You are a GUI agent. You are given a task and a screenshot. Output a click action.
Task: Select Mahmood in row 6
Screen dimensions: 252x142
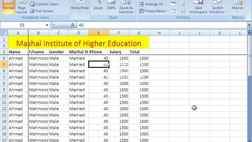click(x=38, y=71)
